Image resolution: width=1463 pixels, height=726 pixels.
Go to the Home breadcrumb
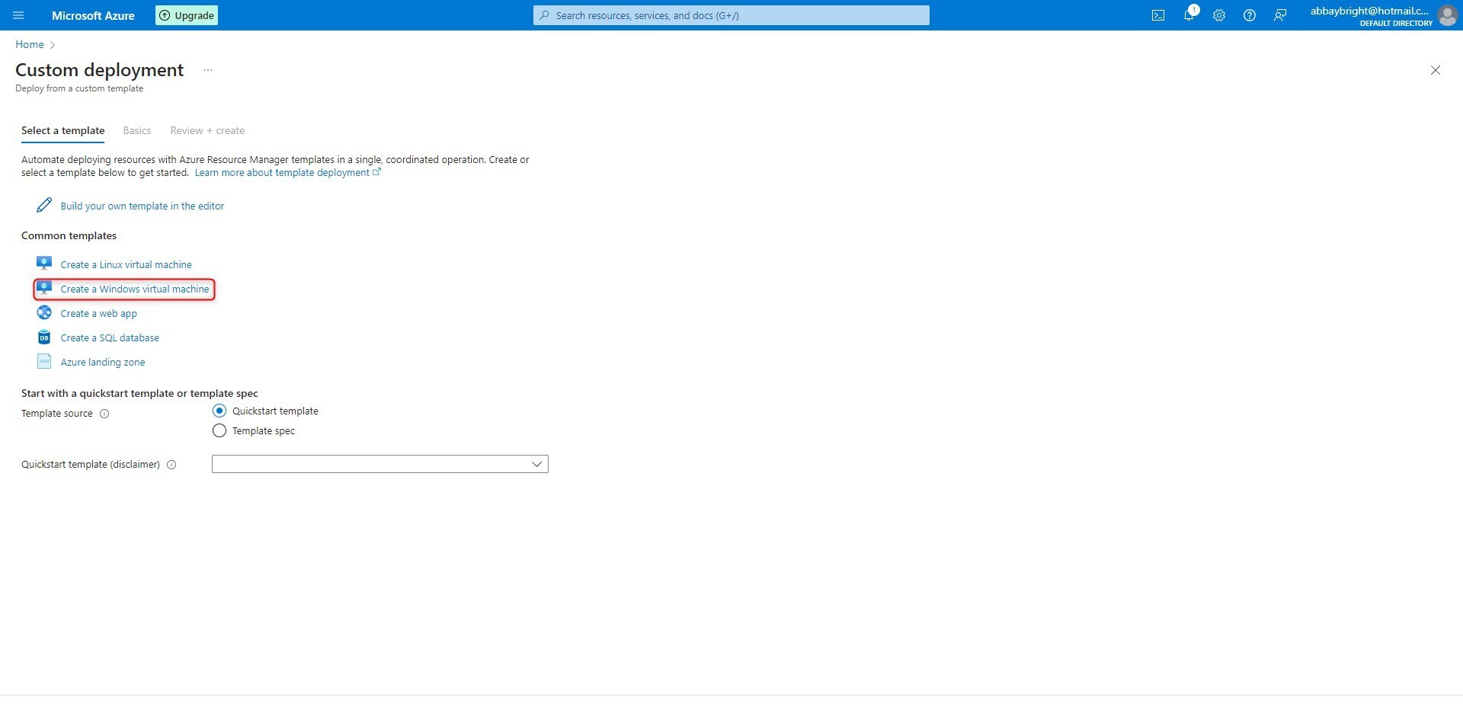[30, 44]
